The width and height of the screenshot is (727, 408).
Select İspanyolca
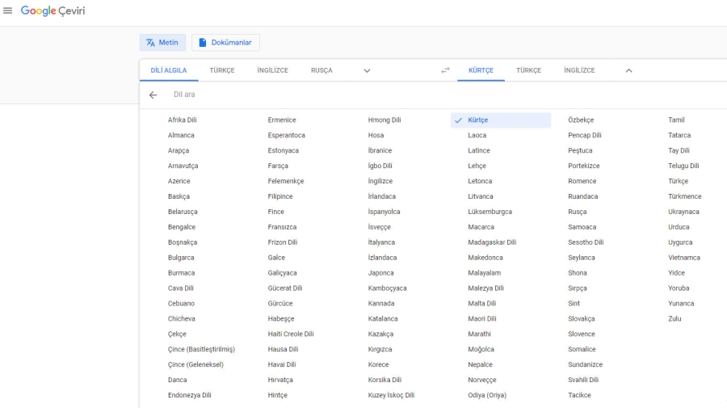coord(384,212)
